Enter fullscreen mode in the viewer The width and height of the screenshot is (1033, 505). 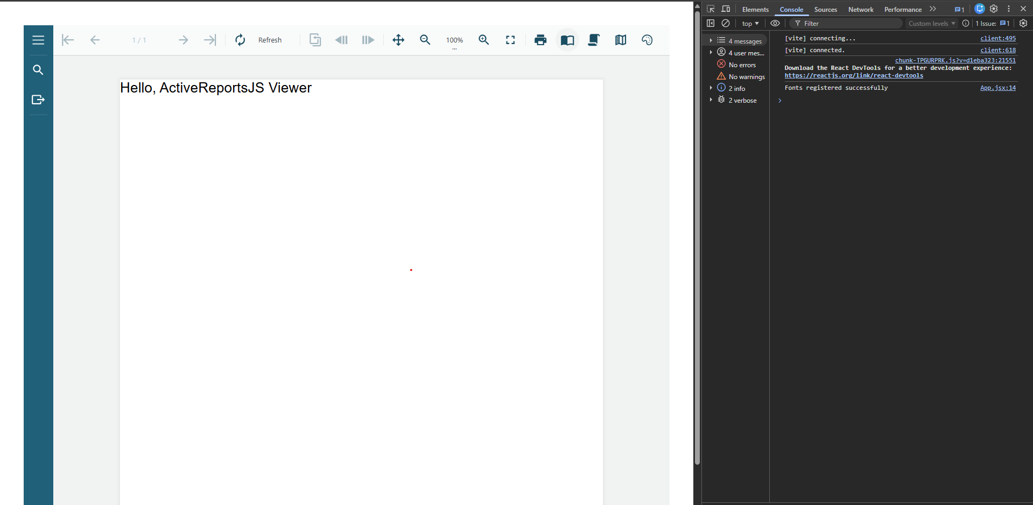pyautogui.click(x=510, y=40)
